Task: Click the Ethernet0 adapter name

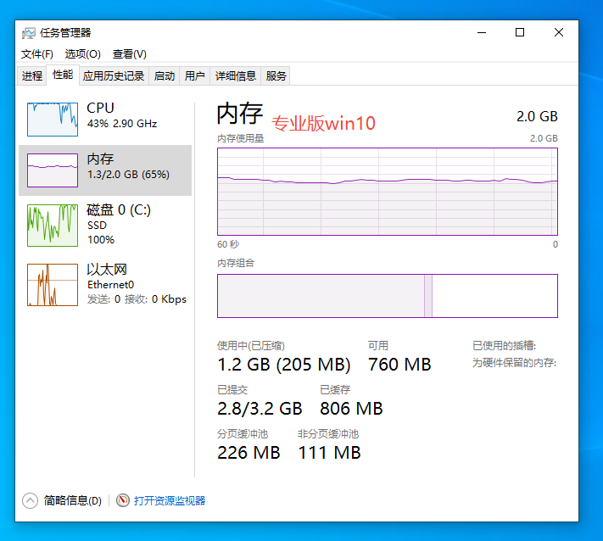Action: [111, 285]
